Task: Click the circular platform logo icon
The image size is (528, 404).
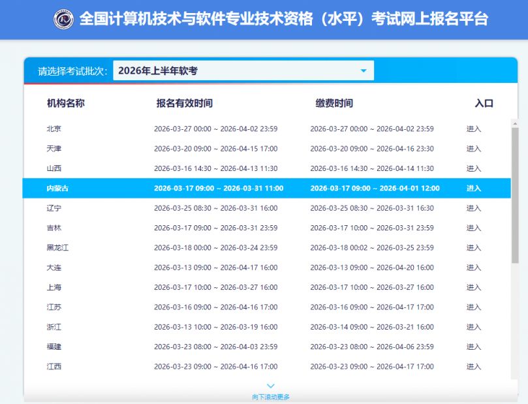Action: click(63, 20)
